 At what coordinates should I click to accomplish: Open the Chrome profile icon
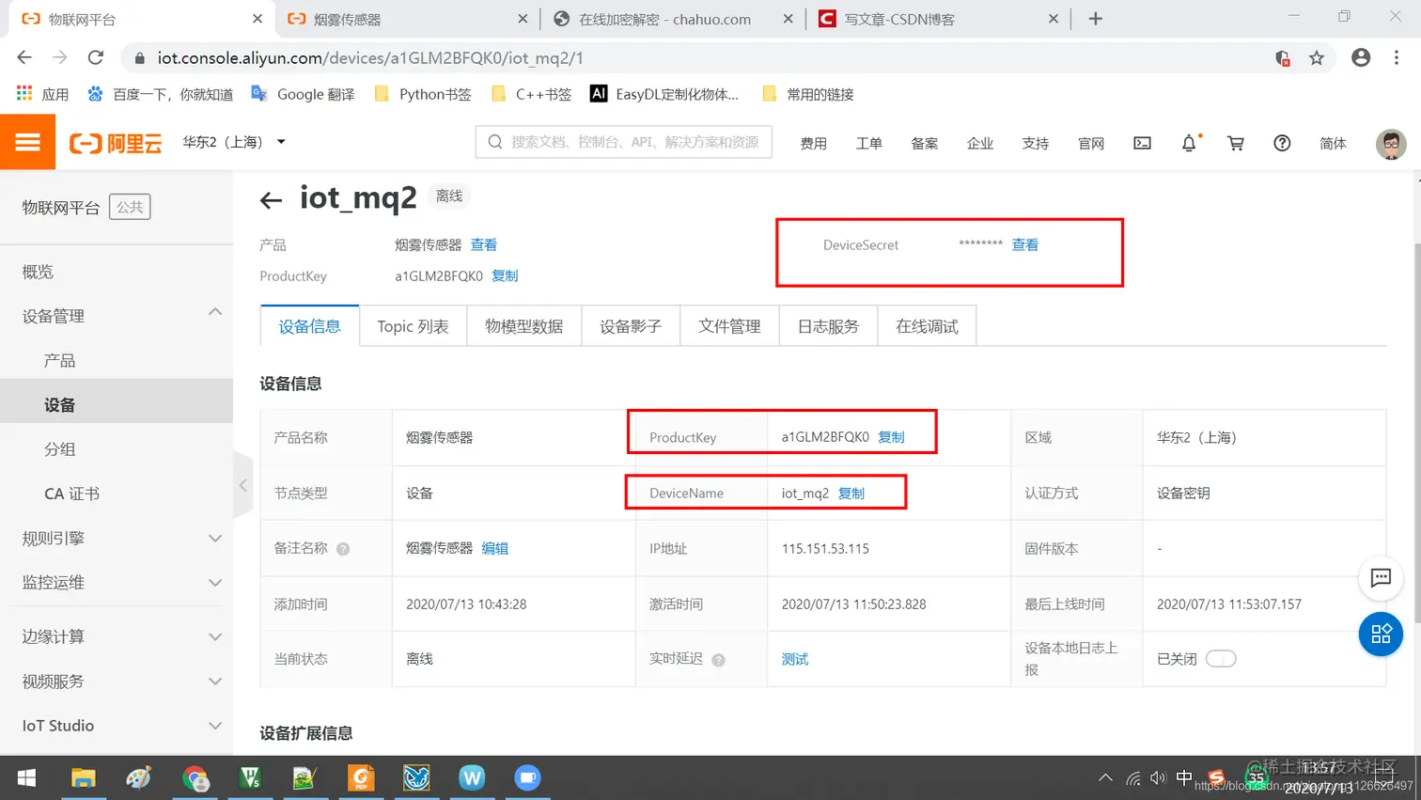(x=1360, y=57)
